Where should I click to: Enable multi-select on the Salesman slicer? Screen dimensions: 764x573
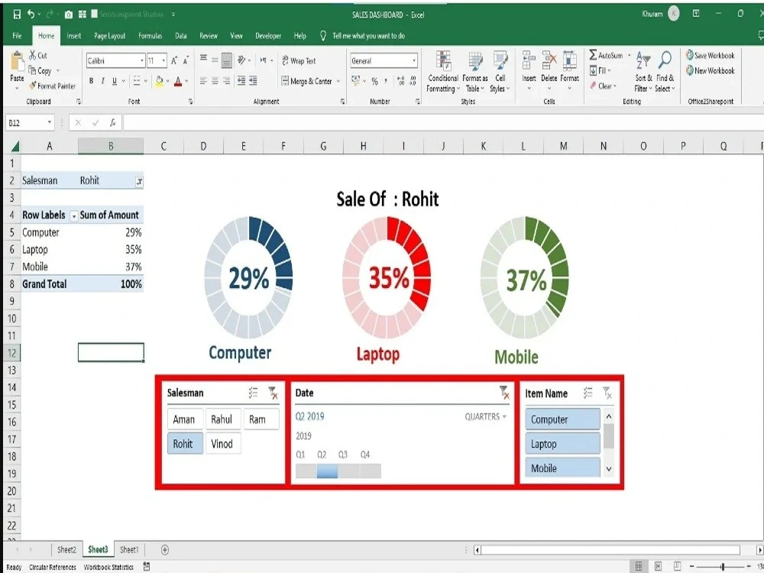coord(253,393)
